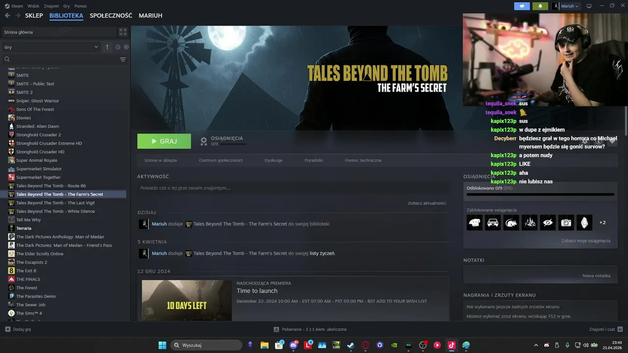
Task: Select Sons Of The Forest in list
Action: [35, 109]
